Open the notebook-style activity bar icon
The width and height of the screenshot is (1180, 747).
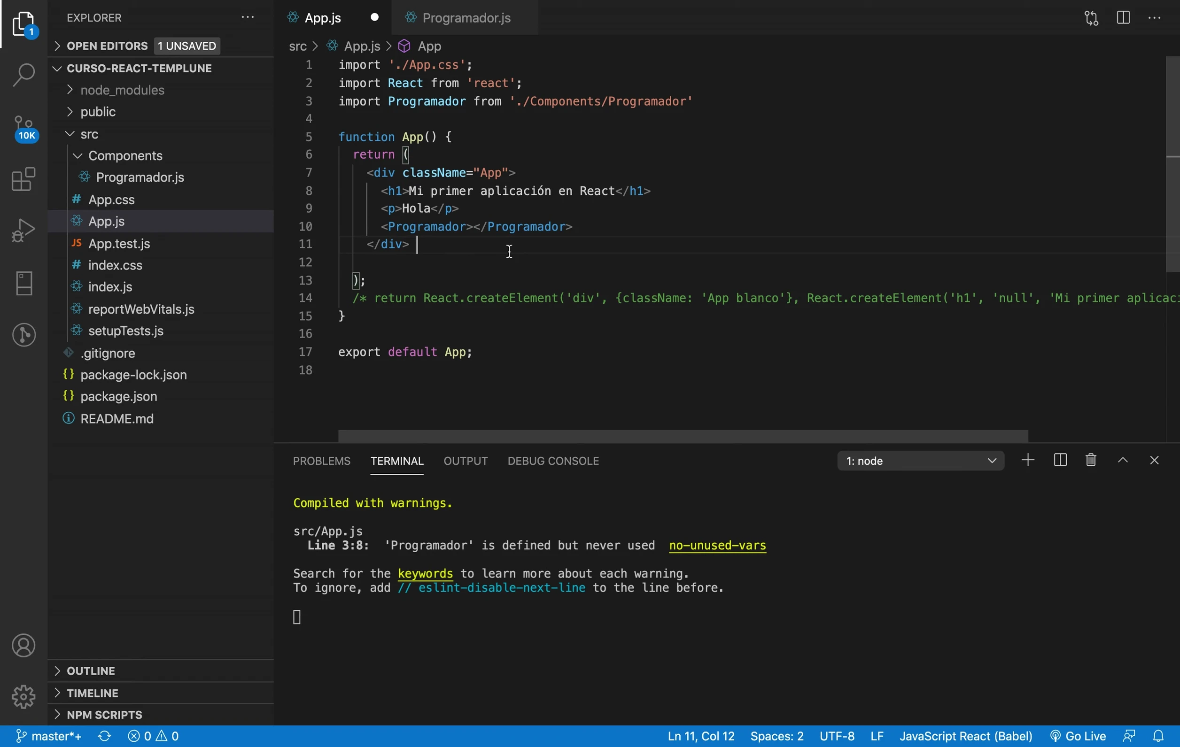tap(23, 283)
